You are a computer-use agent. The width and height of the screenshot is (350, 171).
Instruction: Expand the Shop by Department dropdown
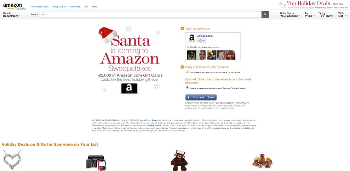tap(12, 15)
